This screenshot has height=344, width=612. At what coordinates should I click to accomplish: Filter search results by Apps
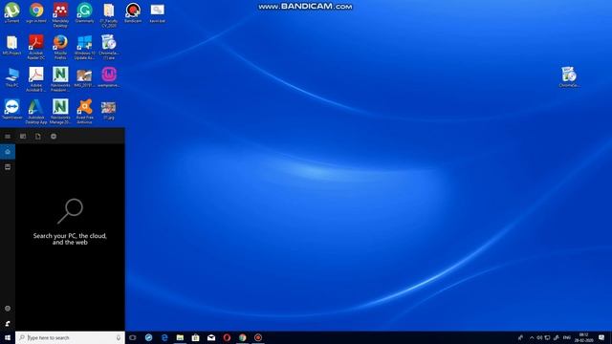point(23,136)
